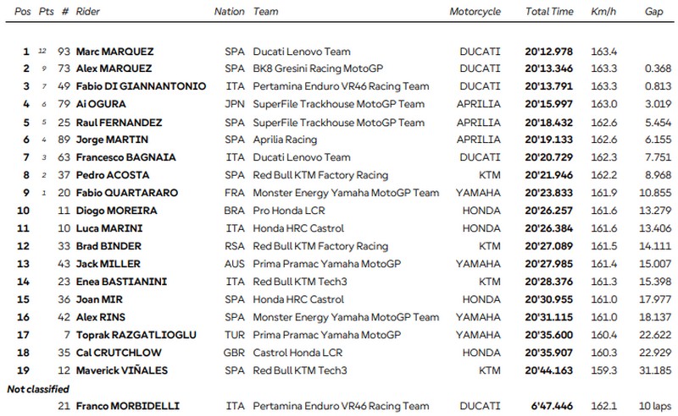Click the Rider column header

coord(88,12)
